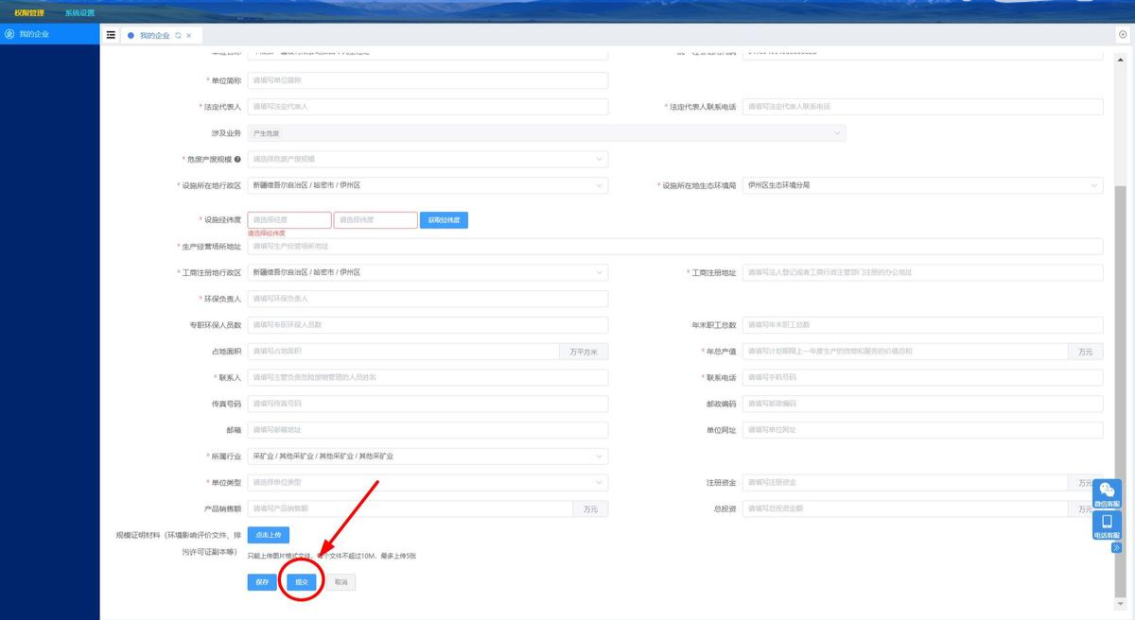Click 保存 button

(263, 582)
